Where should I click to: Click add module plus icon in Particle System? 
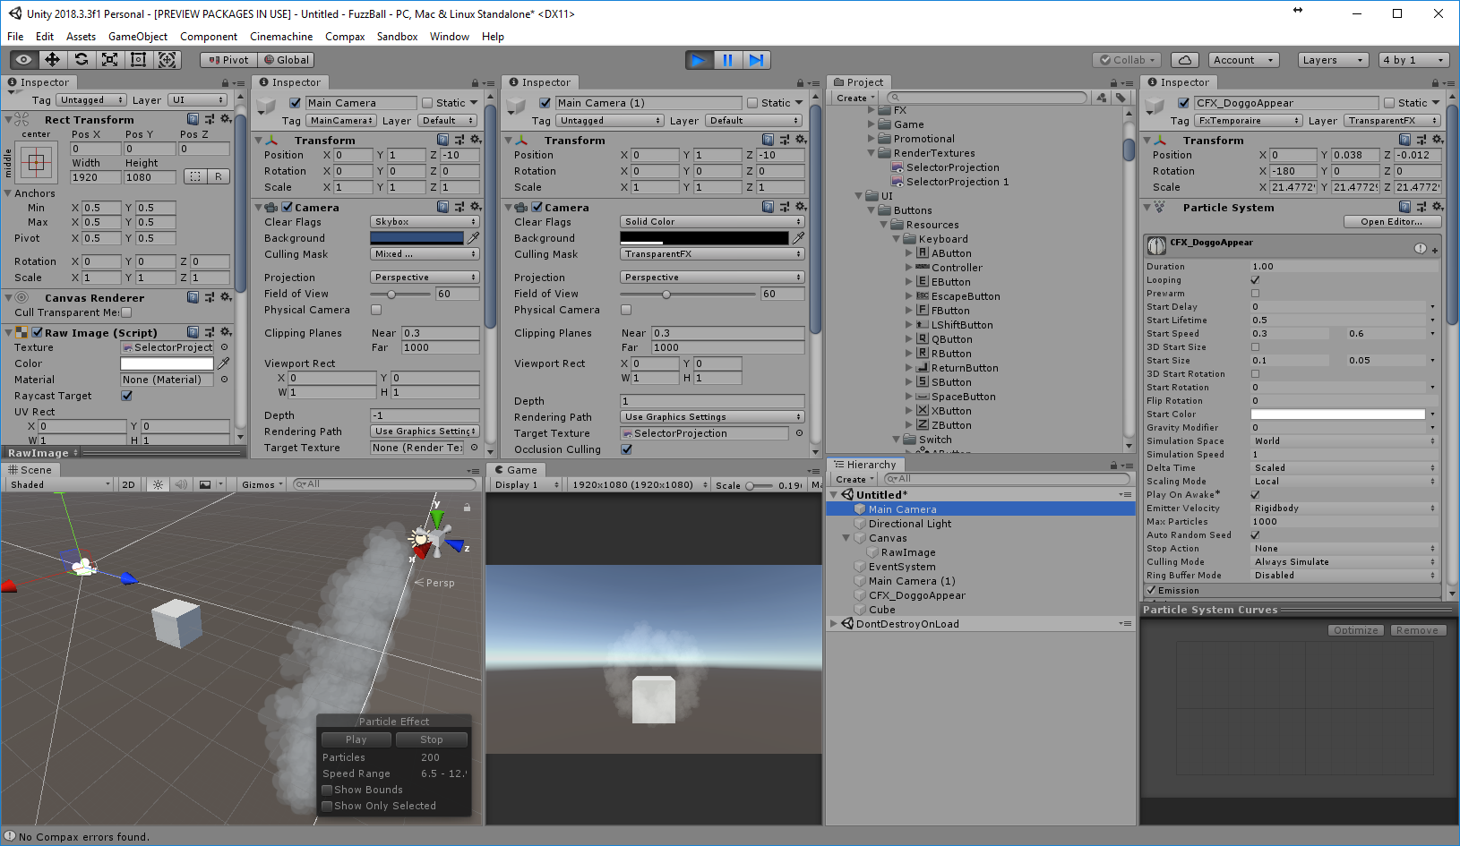(1434, 250)
